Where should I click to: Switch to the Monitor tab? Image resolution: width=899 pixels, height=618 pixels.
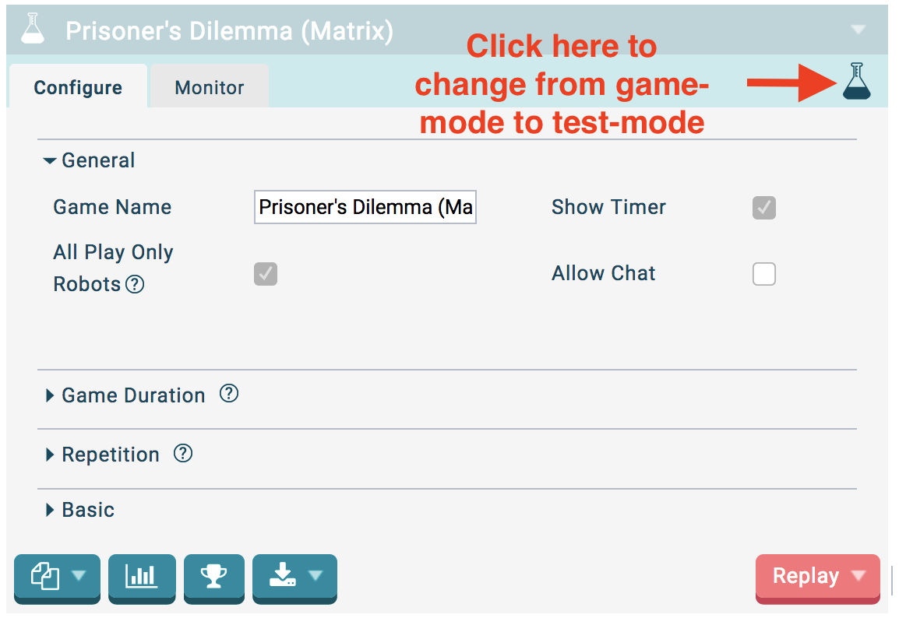210,87
